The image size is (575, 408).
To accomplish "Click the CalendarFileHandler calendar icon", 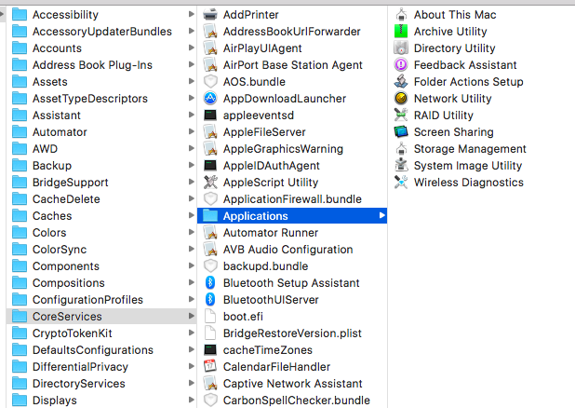I will (x=210, y=366).
